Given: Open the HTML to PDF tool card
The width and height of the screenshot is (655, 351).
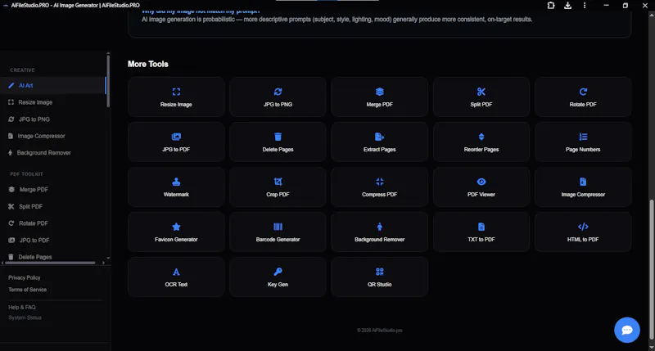Looking at the screenshot, I should coord(583,232).
